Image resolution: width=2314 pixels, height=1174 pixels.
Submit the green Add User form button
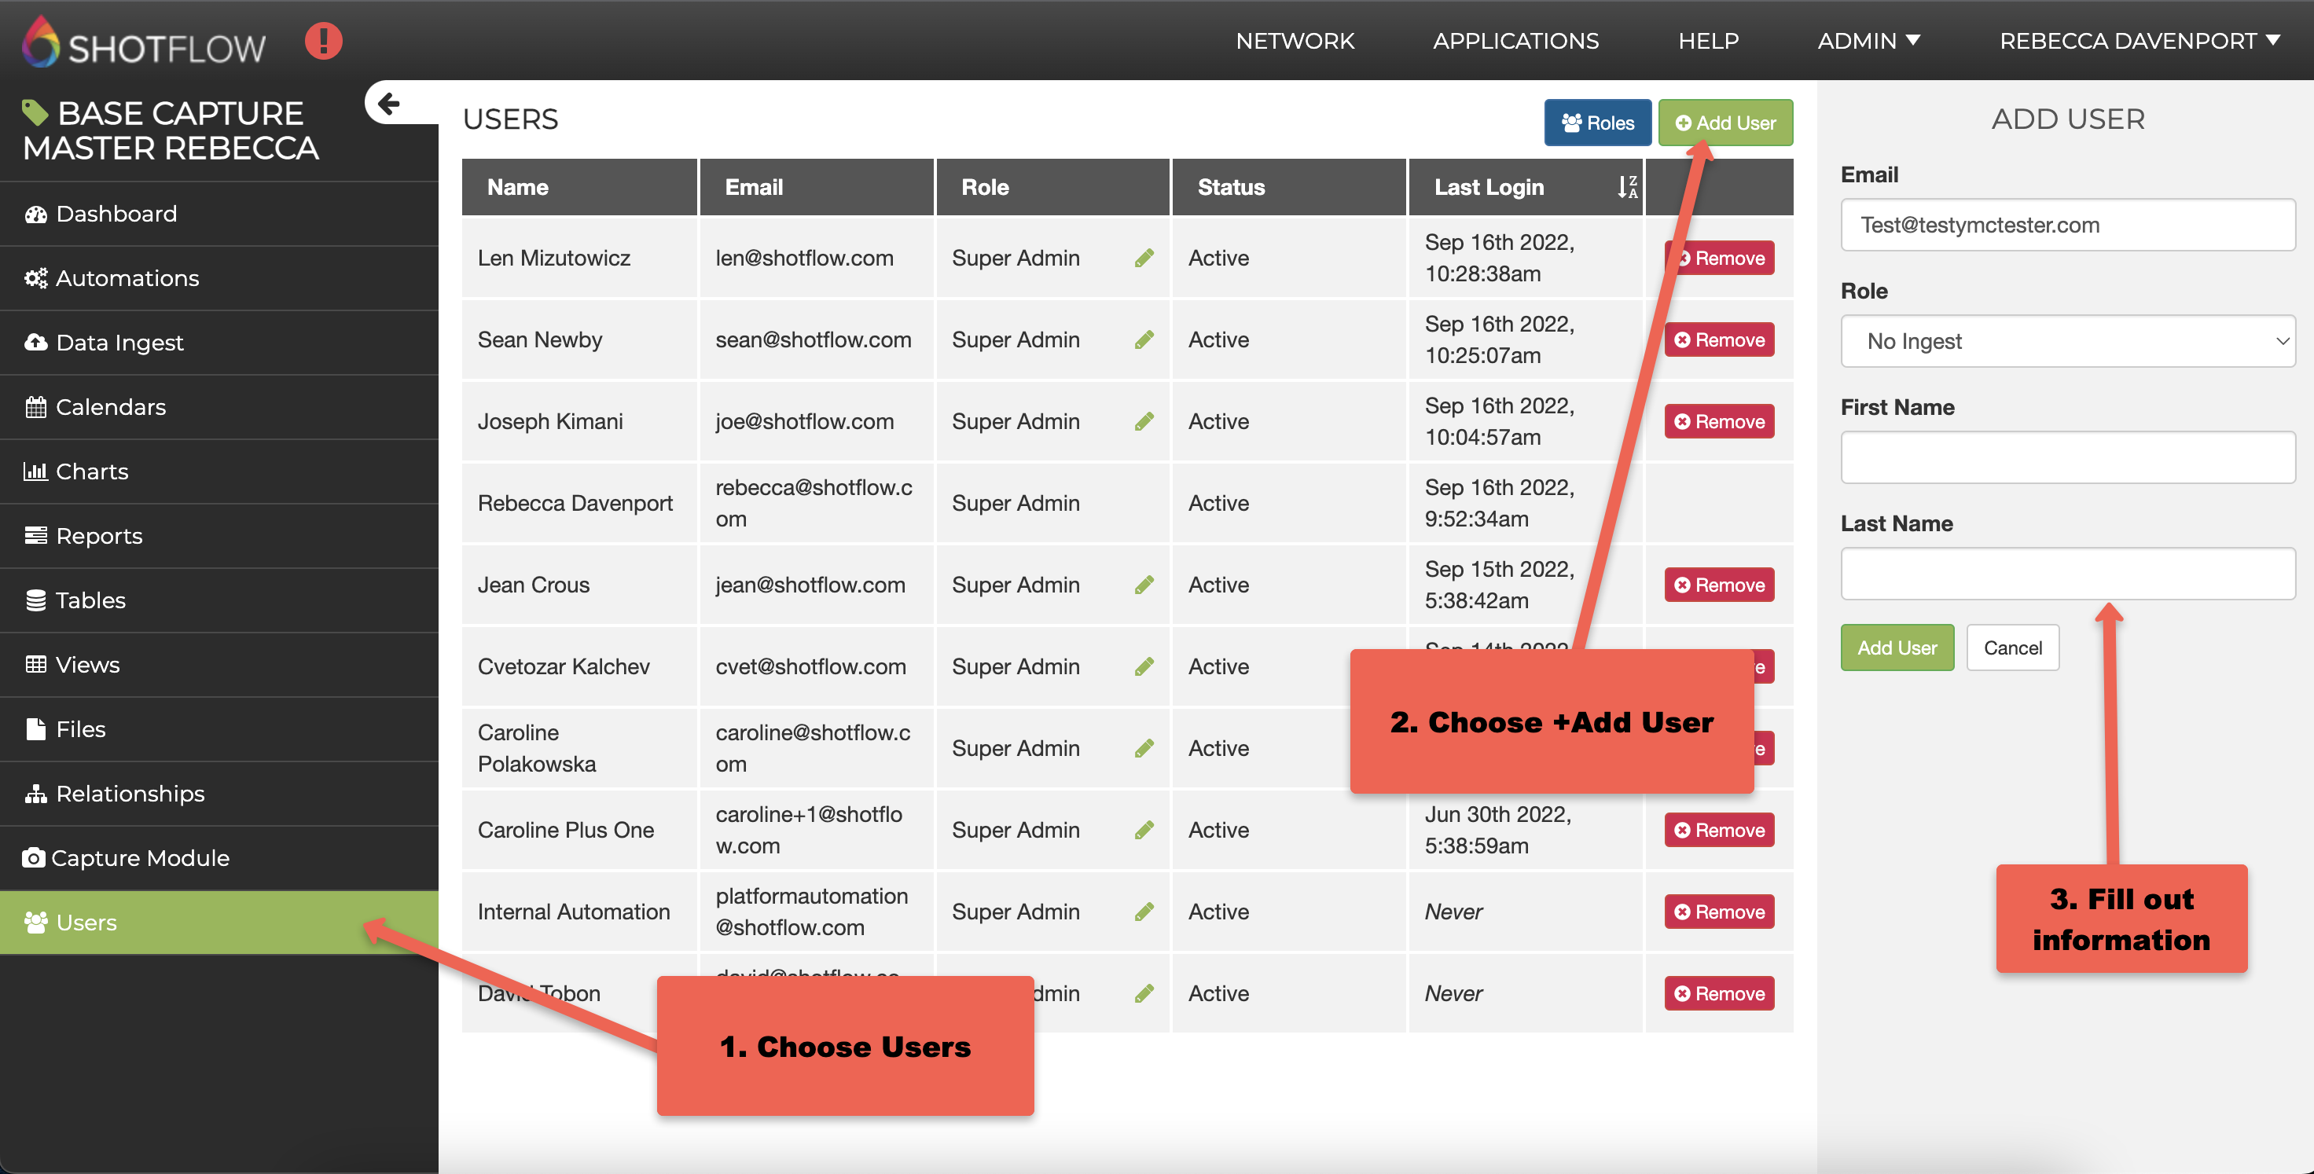point(1897,648)
